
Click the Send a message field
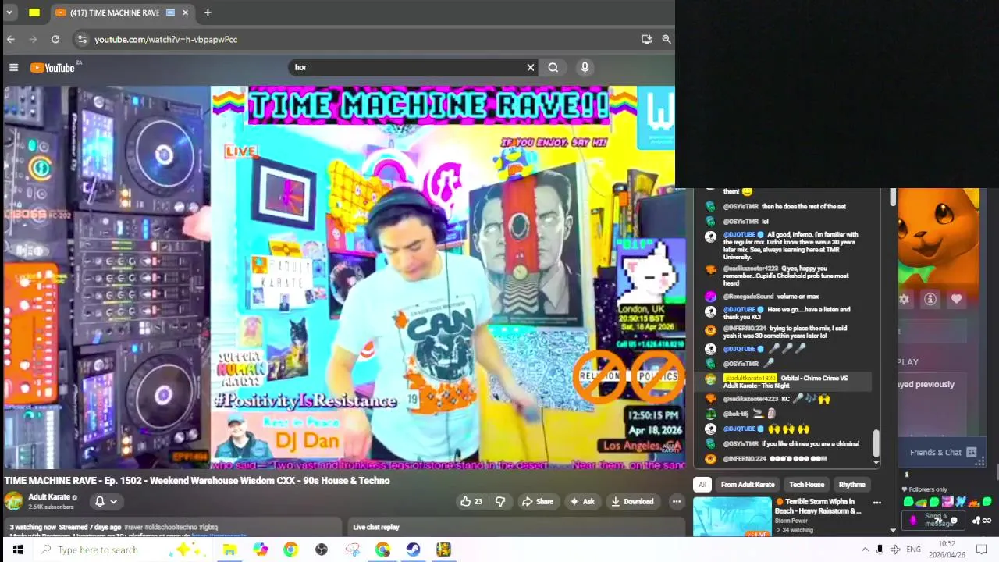click(935, 520)
